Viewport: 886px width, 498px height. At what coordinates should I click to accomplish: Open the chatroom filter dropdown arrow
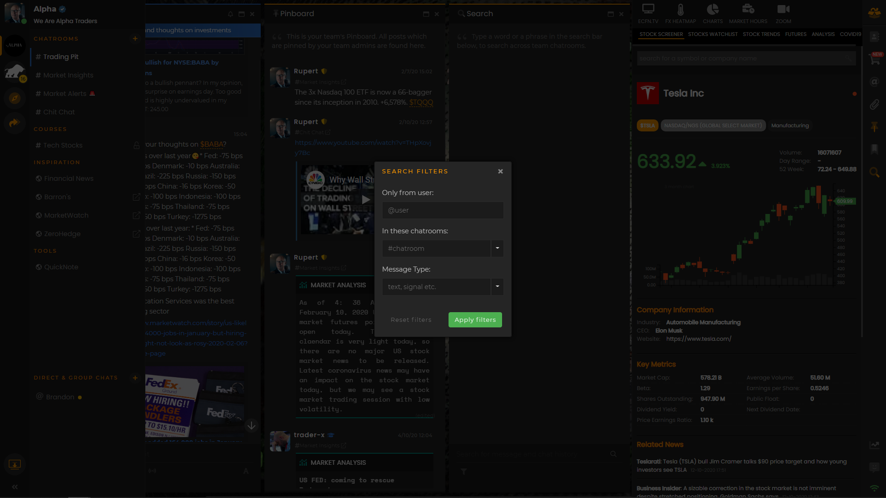click(497, 249)
